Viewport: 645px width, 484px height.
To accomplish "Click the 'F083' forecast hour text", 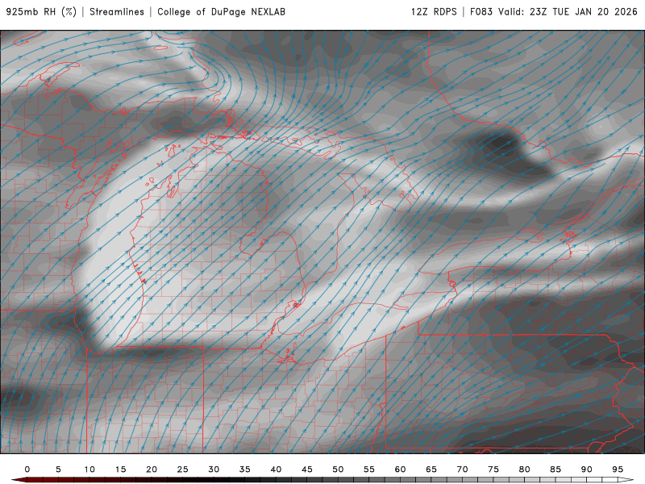I will (x=481, y=12).
